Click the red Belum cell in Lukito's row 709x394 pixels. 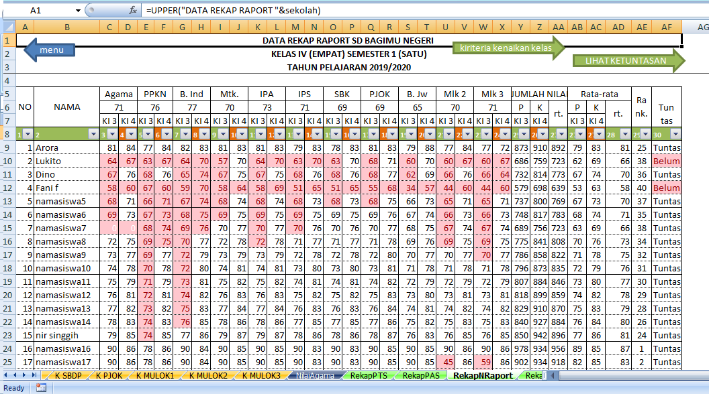(x=667, y=161)
